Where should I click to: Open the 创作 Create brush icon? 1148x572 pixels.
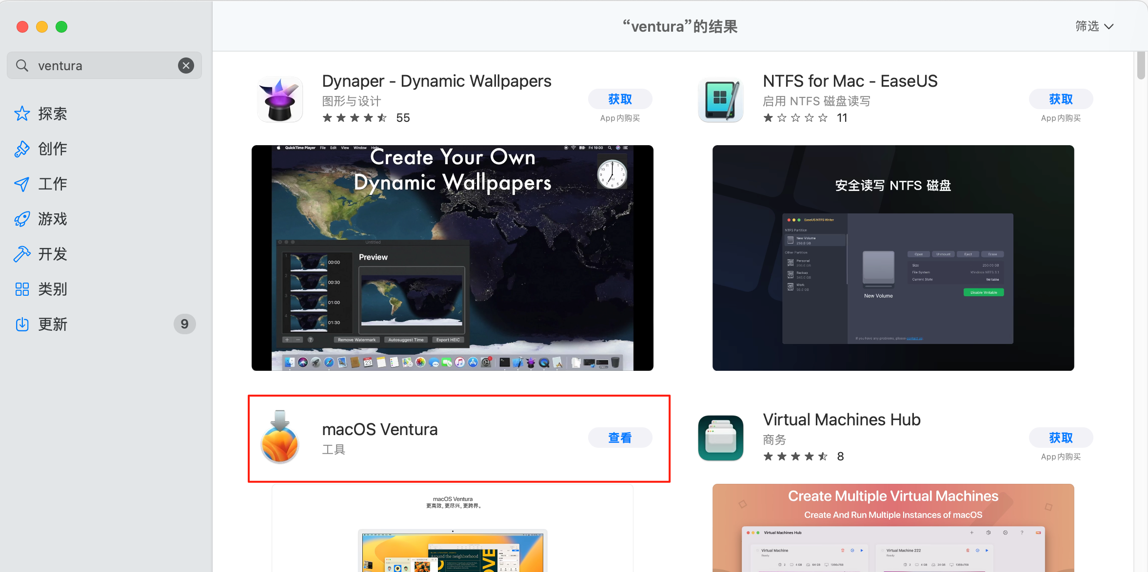click(22, 149)
